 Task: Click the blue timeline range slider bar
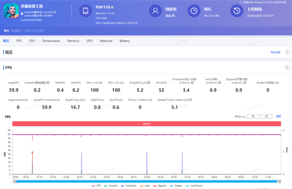pyautogui.click(x=146, y=182)
